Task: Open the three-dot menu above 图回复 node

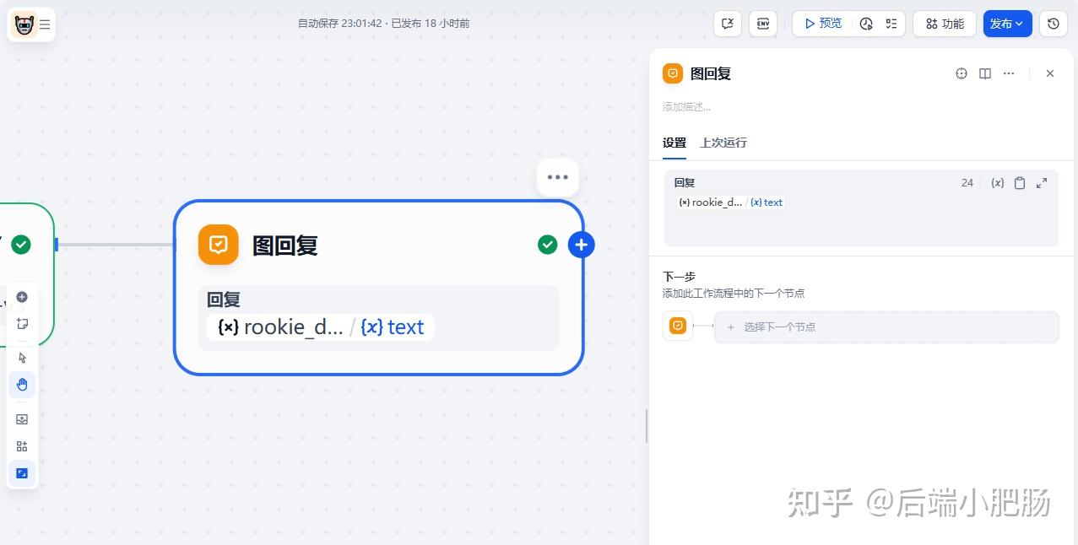Action: (x=557, y=177)
